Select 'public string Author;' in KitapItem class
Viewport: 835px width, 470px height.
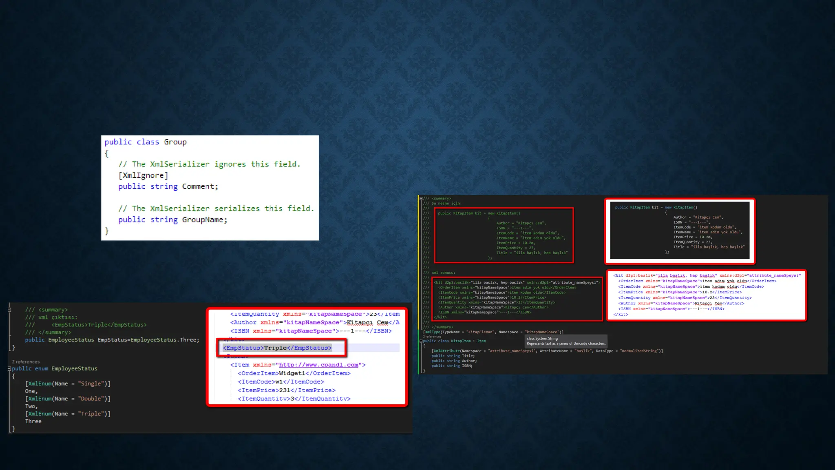pos(454,361)
